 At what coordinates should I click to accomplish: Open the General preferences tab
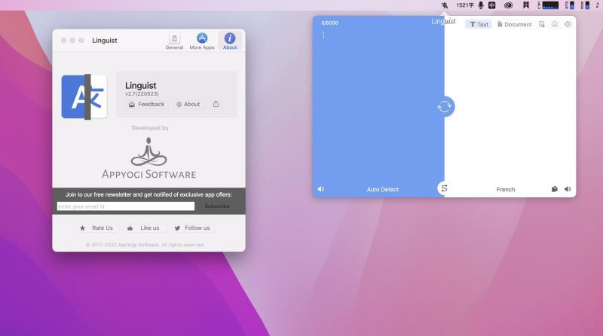click(174, 41)
